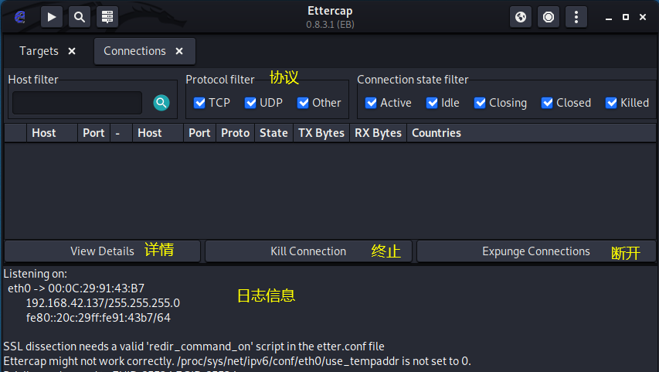Focus the Host filter input field
The height and width of the screenshot is (372, 659).
pos(77,103)
